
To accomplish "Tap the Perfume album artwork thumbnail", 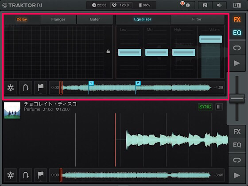I will [x=12, y=110].
